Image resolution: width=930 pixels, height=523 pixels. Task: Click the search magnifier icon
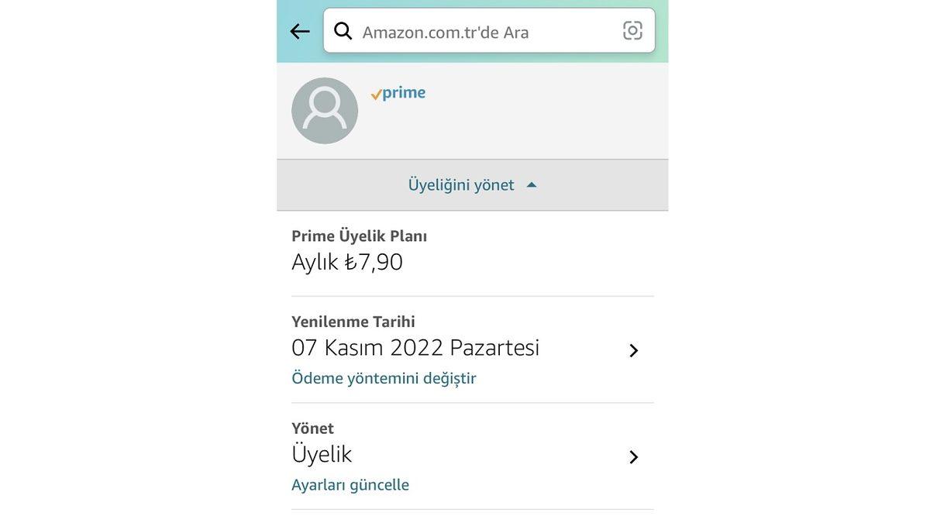tap(343, 29)
